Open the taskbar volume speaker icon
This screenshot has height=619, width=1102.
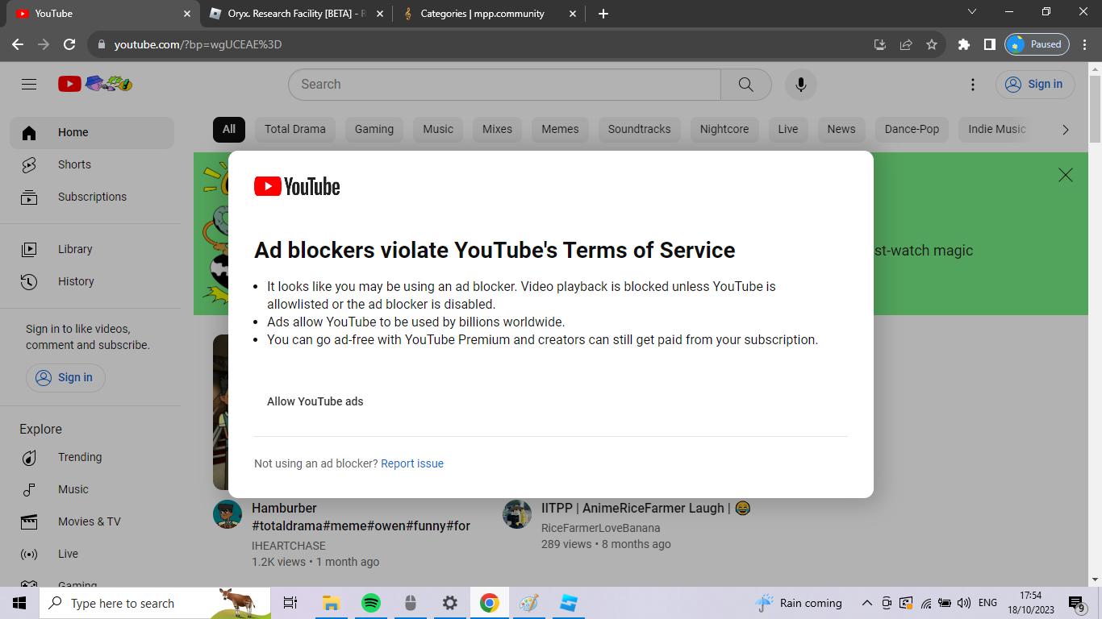tap(964, 603)
